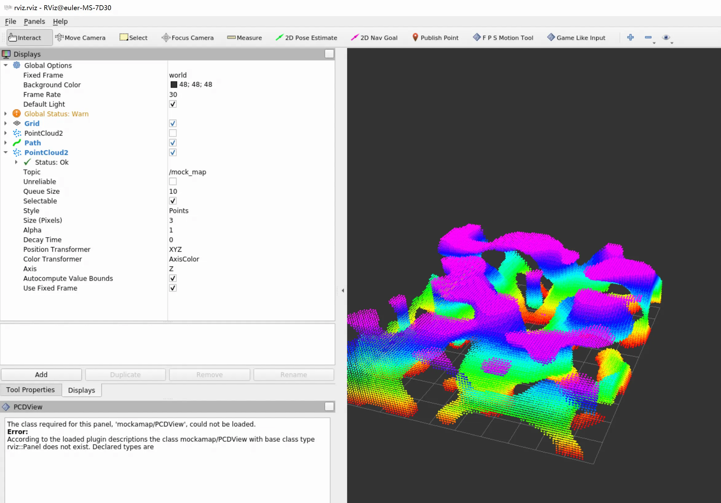Click the bold PointCloud2 display icon
Viewport: 721px width, 503px height.
click(x=17, y=153)
